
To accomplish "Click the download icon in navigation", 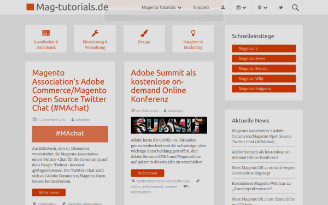I will tap(223, 7).
